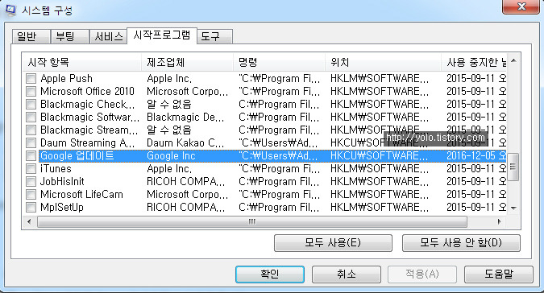Click the 모두 사용(E) button
544x293 pixels.
[333, 243]
